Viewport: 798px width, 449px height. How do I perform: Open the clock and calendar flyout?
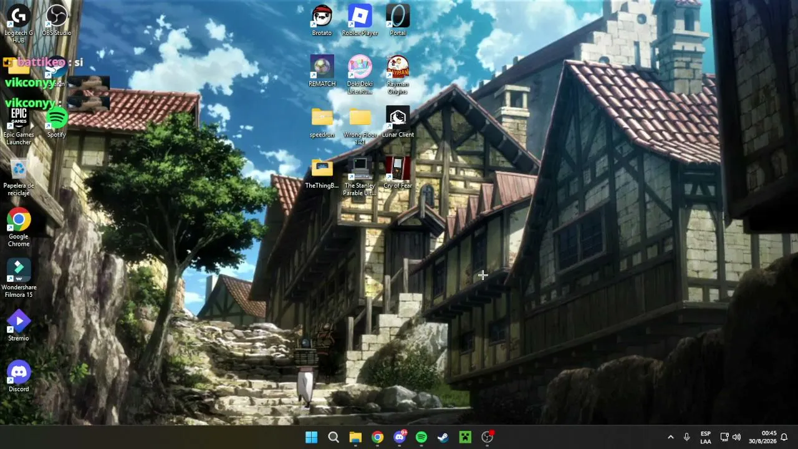762,437
